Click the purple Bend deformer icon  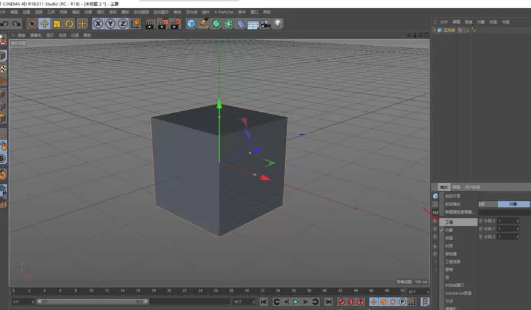coord(241,24)
